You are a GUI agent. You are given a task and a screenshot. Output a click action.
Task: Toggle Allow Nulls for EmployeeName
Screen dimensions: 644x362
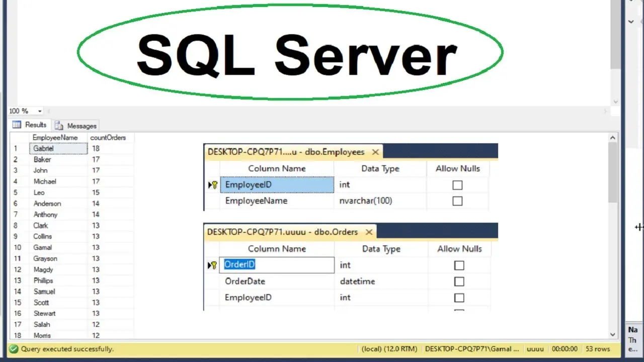coord(457,201)
